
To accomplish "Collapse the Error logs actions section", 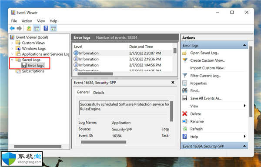I will click(244, 45).
